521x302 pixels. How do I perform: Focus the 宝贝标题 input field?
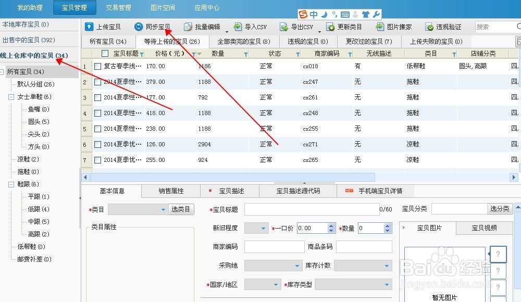click(312, 209)
